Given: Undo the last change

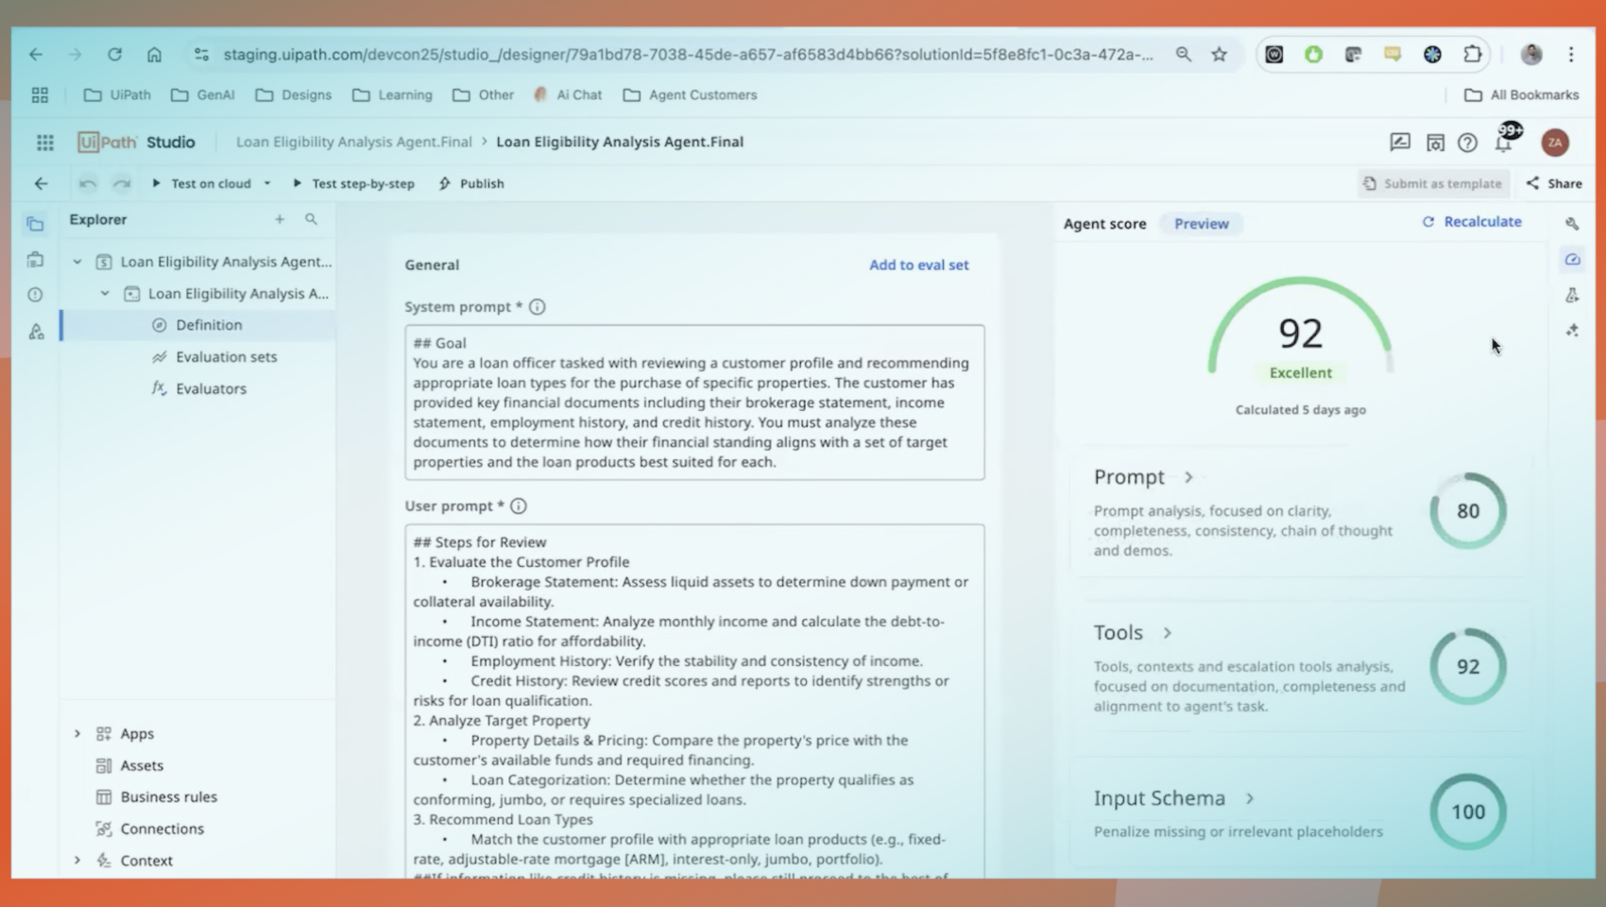Looking at the screenshot, I should (x=88, y=183).
